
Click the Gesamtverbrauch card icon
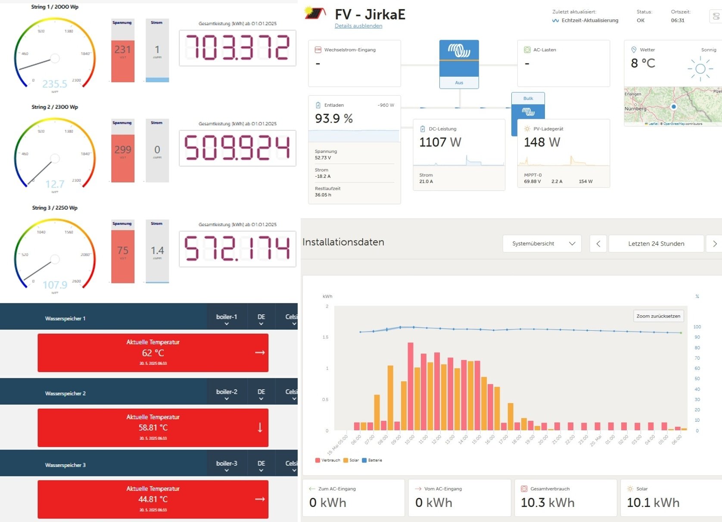524,489
